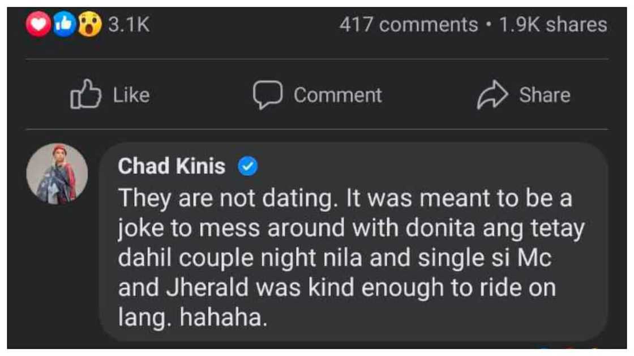
Task: View the 1.9K shares list
Action: (x=553, y=25)
